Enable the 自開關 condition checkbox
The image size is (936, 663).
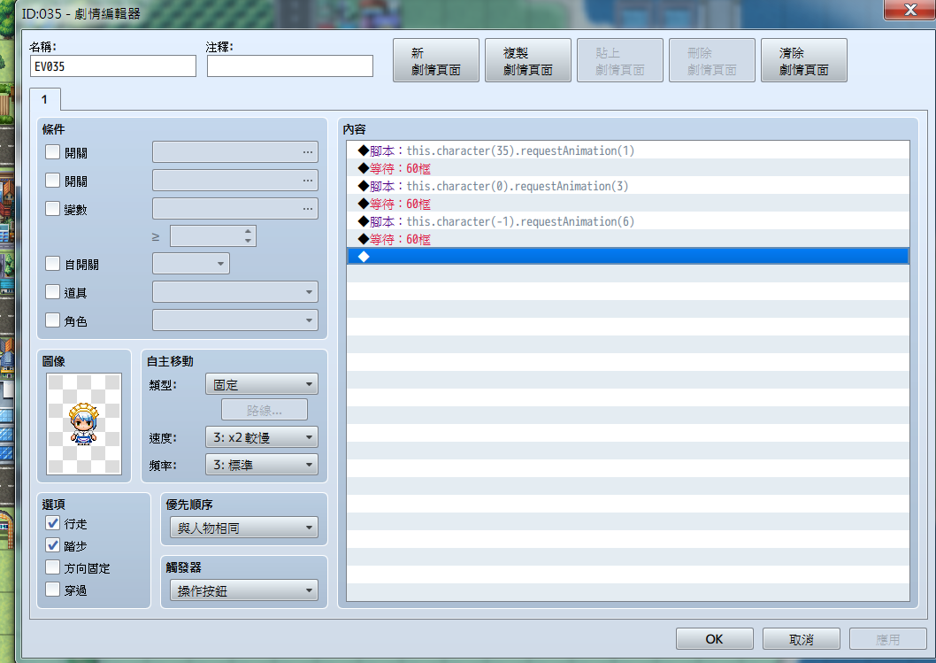(52, 264)
